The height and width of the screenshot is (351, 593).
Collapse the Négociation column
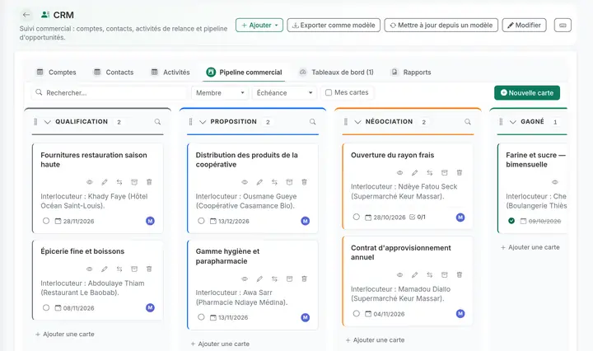(357, 122)
